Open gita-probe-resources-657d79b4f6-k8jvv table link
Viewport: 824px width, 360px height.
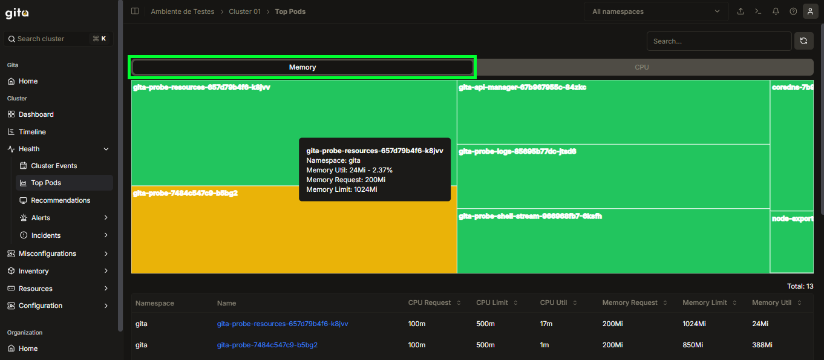(283, 324)
